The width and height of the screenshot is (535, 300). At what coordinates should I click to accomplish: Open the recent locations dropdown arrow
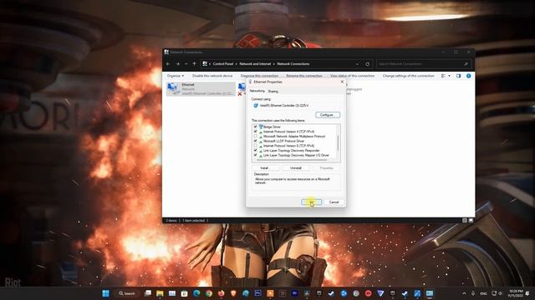pyautogui.click(x=186, y=64)
